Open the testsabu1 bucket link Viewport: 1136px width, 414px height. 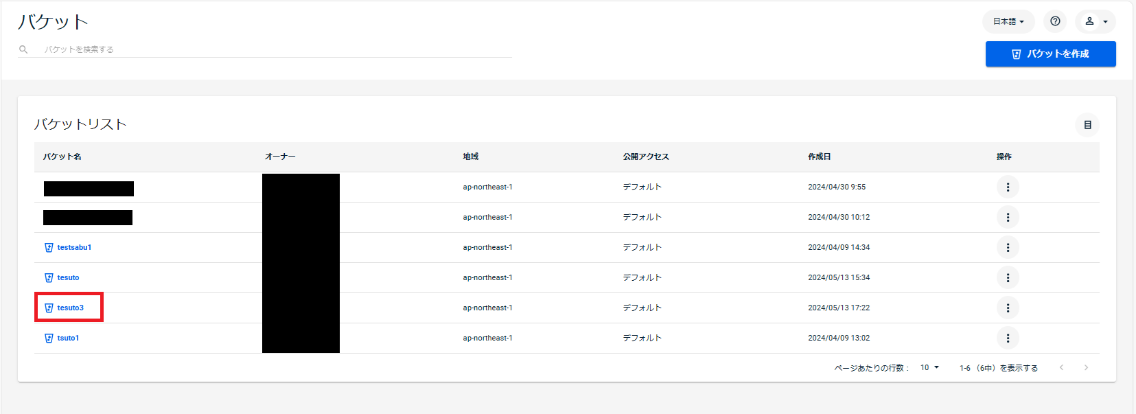(73, 247)
